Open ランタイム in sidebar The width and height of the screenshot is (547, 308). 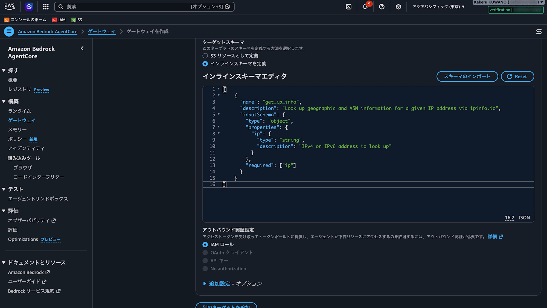click(19, 111)
